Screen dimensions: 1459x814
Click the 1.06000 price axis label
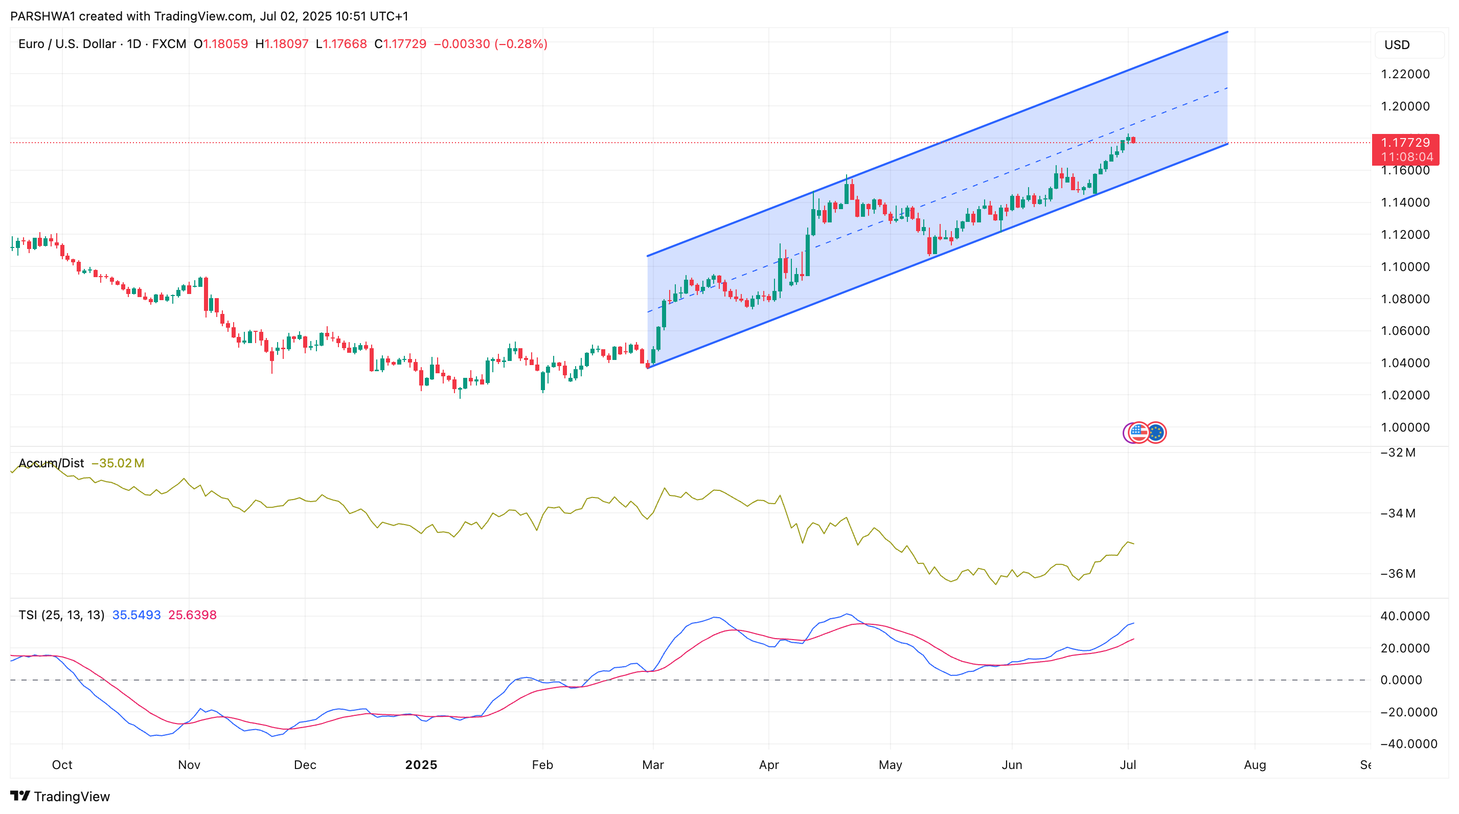tap(1405, 330)
